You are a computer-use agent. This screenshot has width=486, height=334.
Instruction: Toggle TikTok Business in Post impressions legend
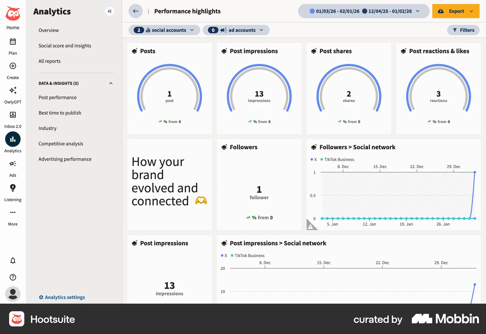(248, 256)
